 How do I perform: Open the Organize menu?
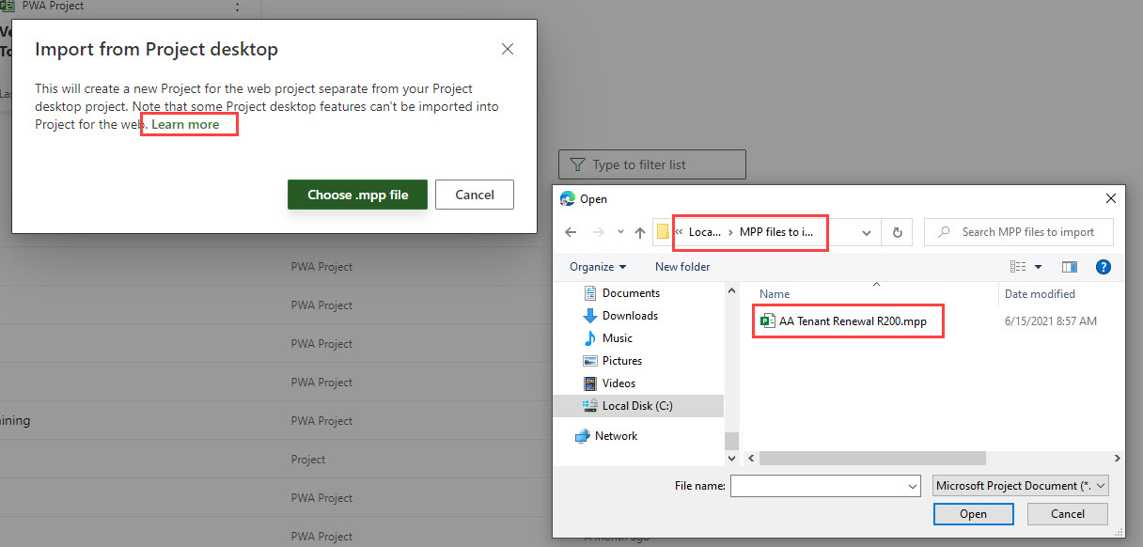[x=598, y=267]
